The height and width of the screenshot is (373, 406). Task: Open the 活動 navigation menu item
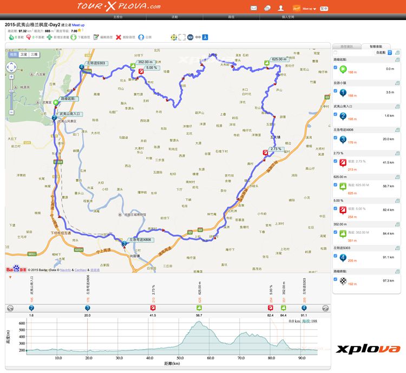(174, 17)
